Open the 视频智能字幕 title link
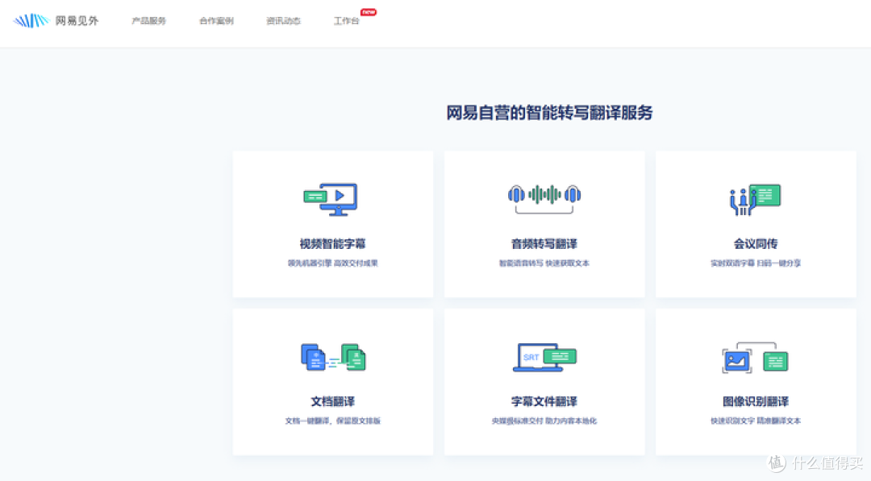 pos(333,243)
